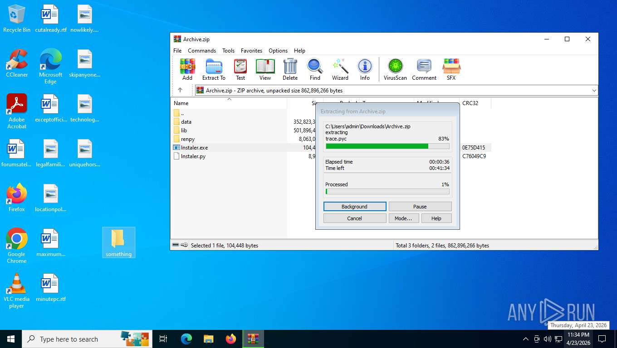Click the CRC32 value C76049C9
Screen dimensions: 617x348
(474, 156)
